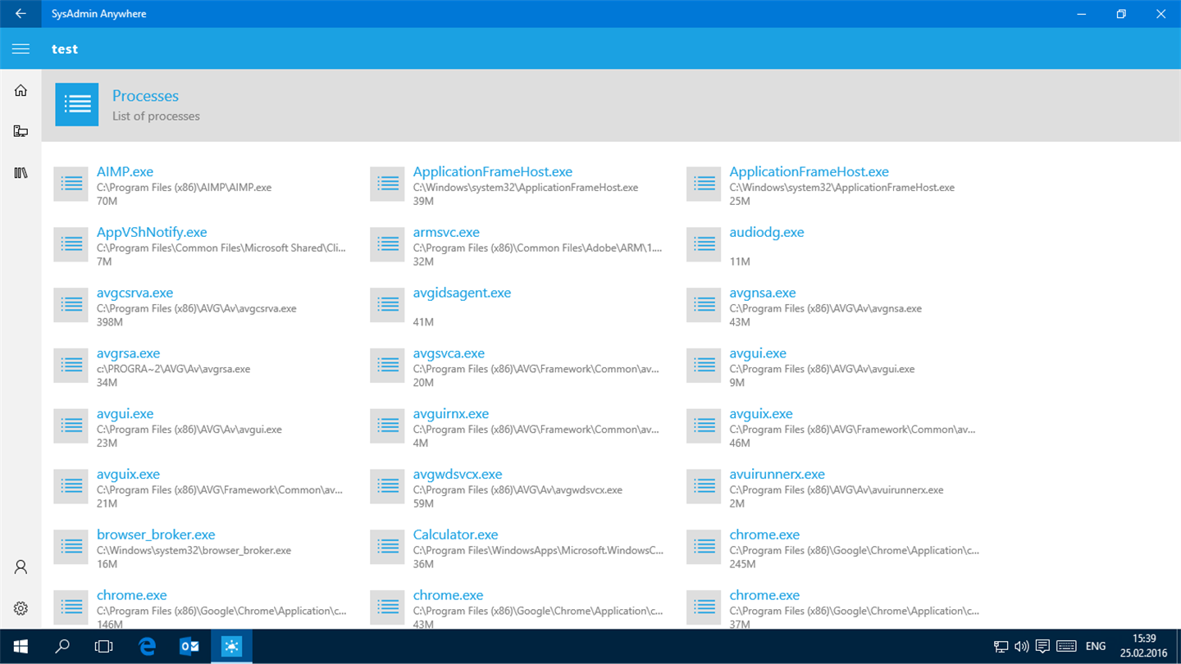Click the 'List of processes' subtitle
Screen dimensions: 1181x664
pyautogui.click(x=156, y=116)
